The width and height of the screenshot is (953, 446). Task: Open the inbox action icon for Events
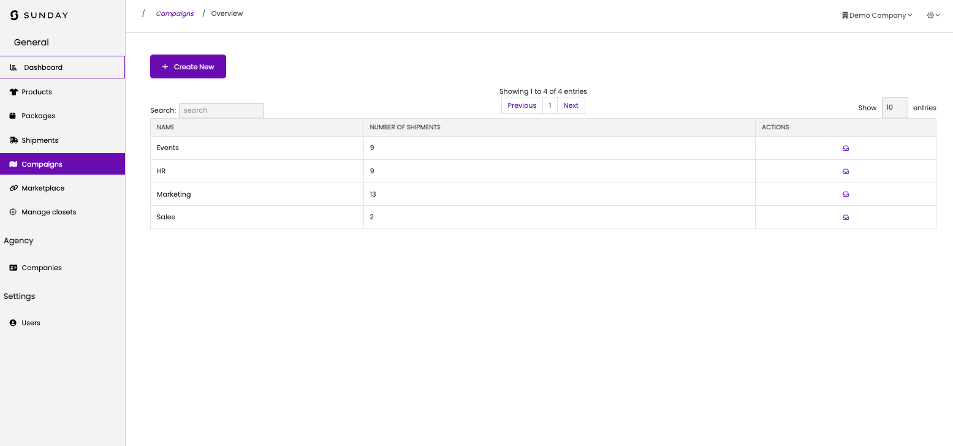[846, 148]
